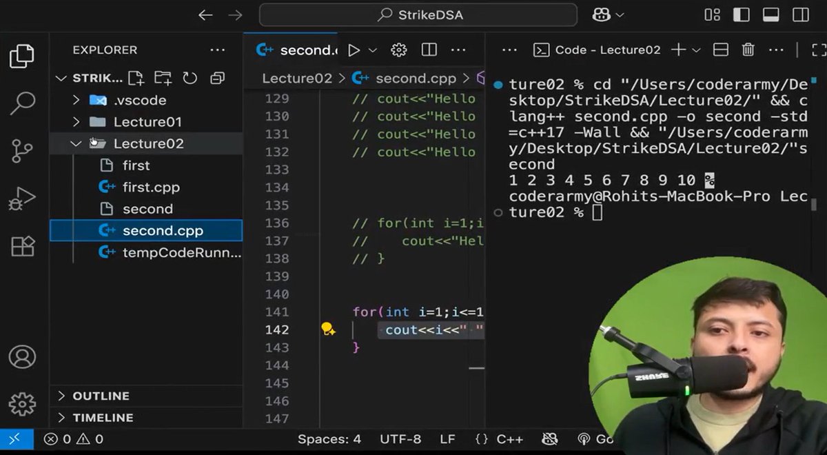Image resolution: width=827 pixels, height=455 pixels.
Task: Collapse the STRIKE... root folder
Action: (x=89, y=78)
